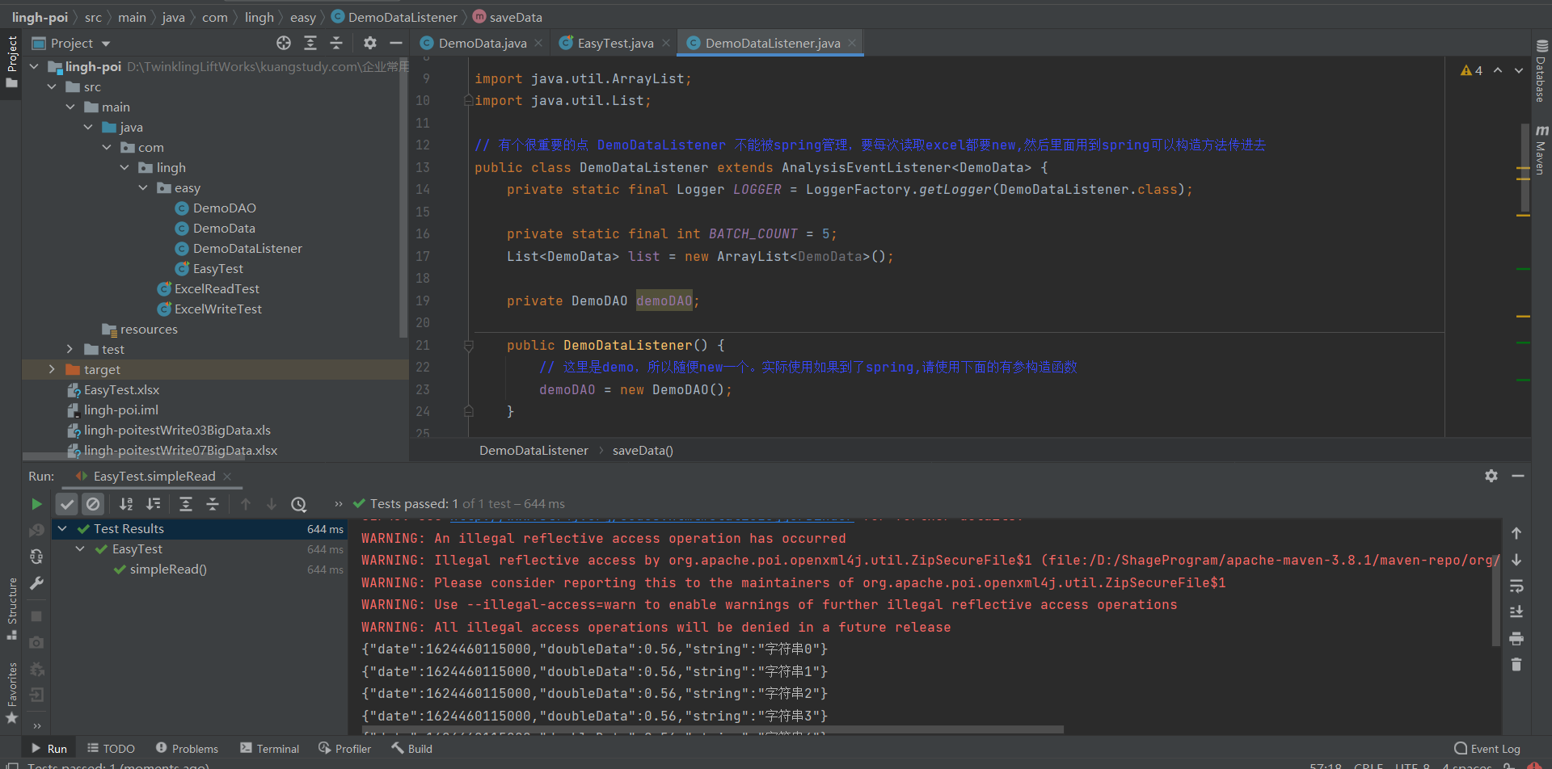
Task: Open test history clock icon
Action: (x=299, y=504)
